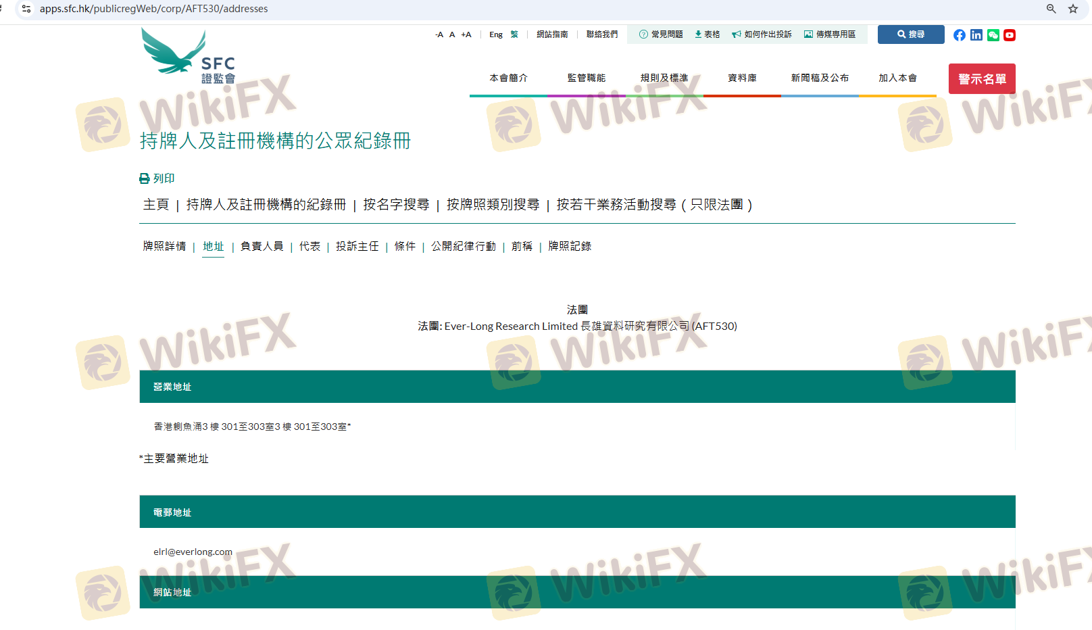Select the 地址 tab
This screenshot has width=1092, height=630.
click(214, 247)
